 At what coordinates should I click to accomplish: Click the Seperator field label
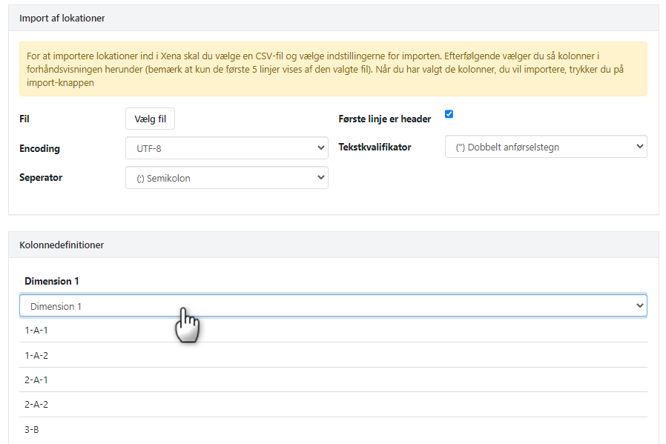[x=41, y=178]
